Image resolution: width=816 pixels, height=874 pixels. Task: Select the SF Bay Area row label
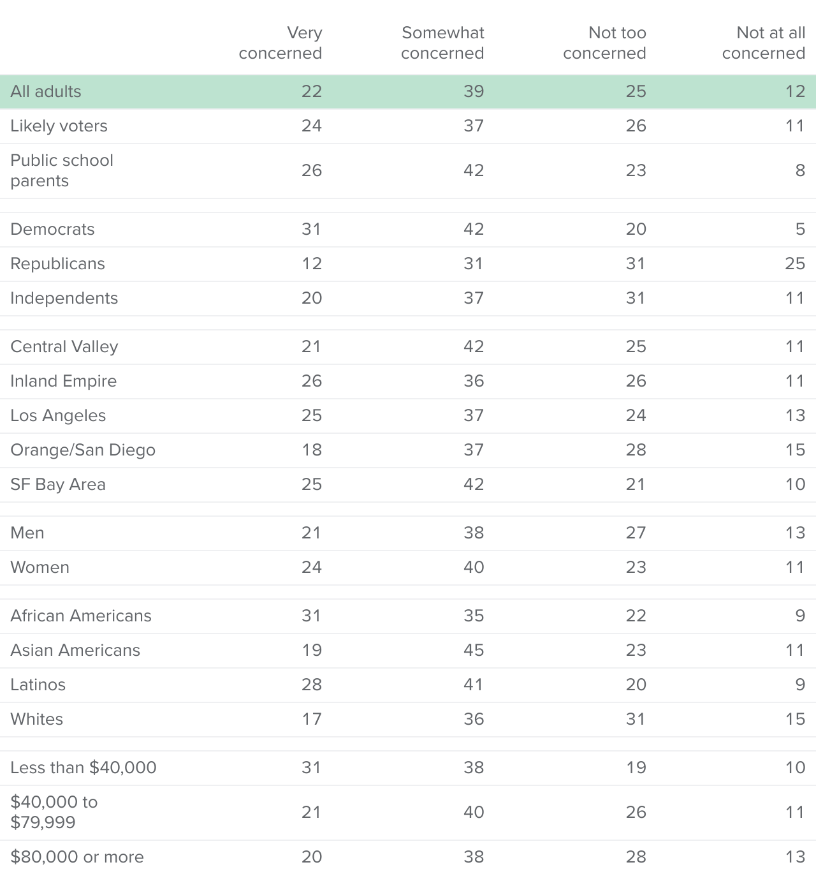point(58,484)
